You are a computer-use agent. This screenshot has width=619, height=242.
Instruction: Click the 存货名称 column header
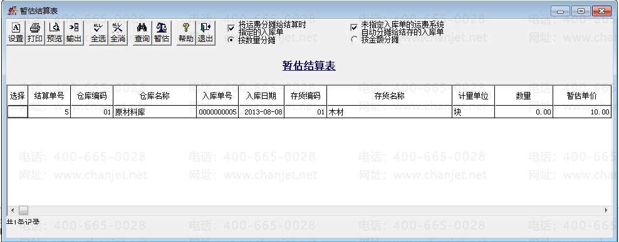pyautogui.click(x=390, y=96)
